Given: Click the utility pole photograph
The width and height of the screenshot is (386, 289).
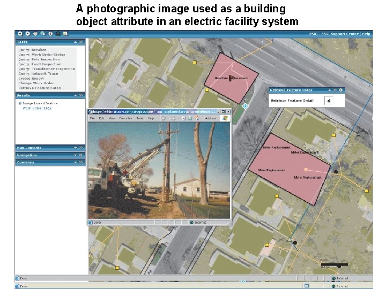Looking at the screenshot, I should (159, 170).
